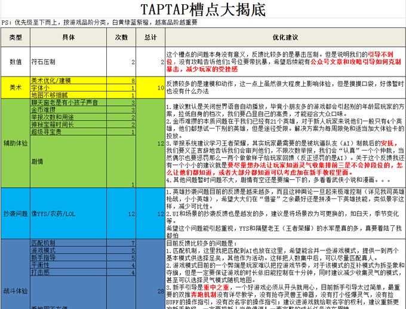Click the 美术 total cell showing 10
The width and height of the screenshot is (406, 309).
pyautogui.click(x=150, y=88)
